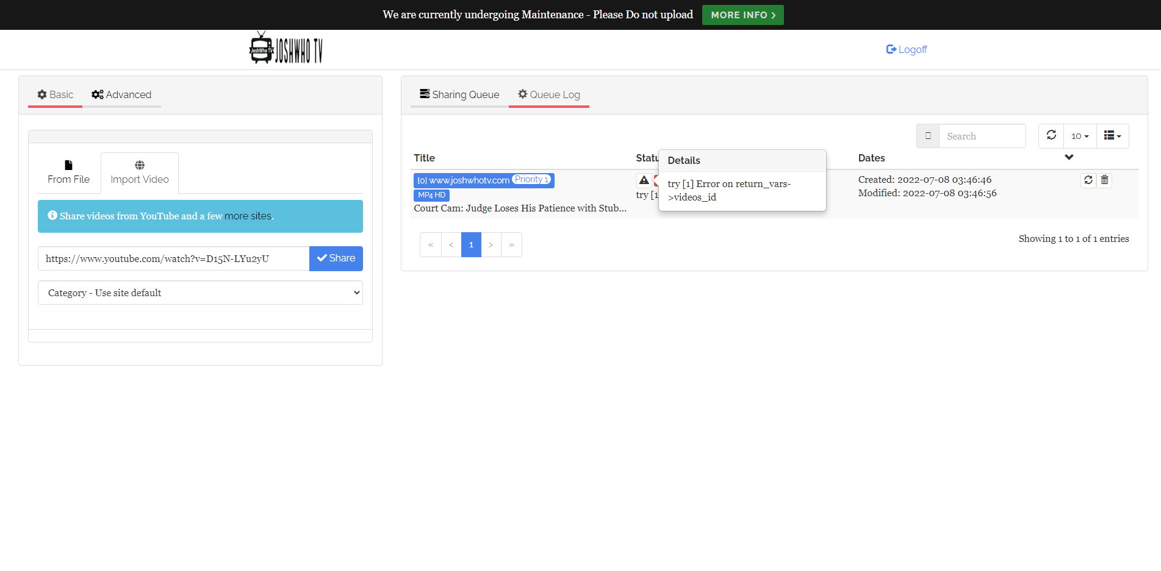
Task: Click the Queue Log gear icon
Action: click(x=522, y=94)
